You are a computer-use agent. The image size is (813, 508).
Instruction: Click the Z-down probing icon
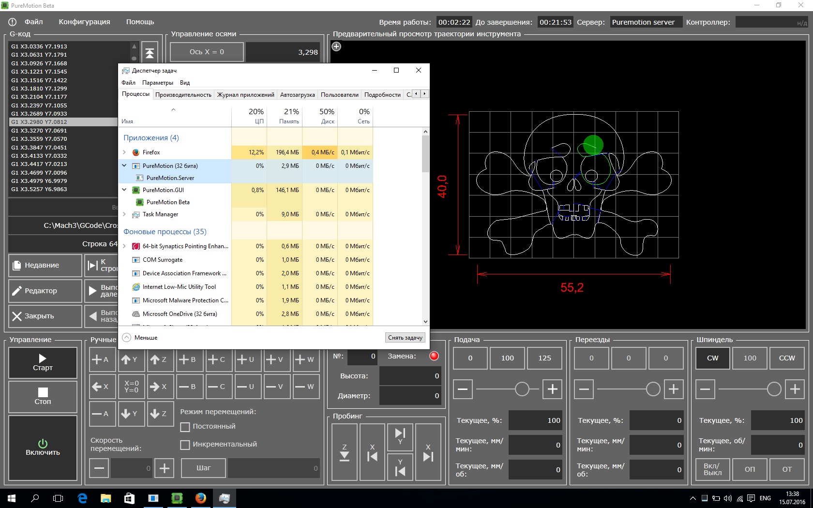click(x=345, y=452)
